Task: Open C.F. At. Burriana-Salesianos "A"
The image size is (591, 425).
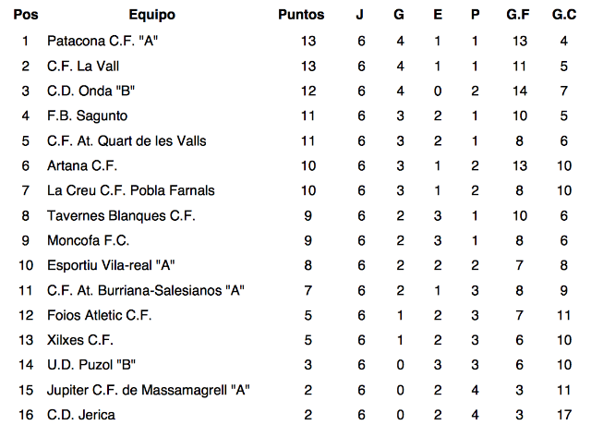Action: pyautogui.click(x=145, y=290)
